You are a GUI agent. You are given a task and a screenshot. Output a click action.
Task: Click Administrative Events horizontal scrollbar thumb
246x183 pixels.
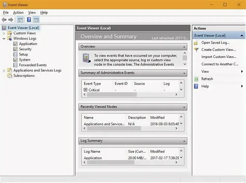[112, 94]
